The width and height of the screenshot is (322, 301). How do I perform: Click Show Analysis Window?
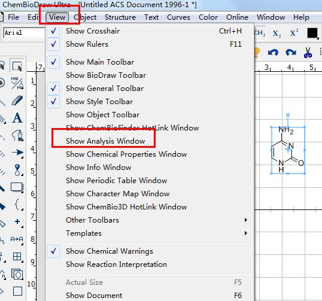105,141
